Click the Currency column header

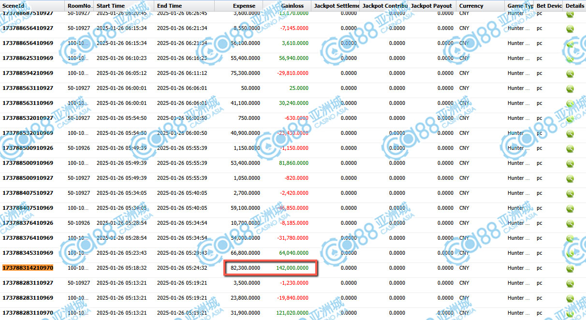point(481,6)
